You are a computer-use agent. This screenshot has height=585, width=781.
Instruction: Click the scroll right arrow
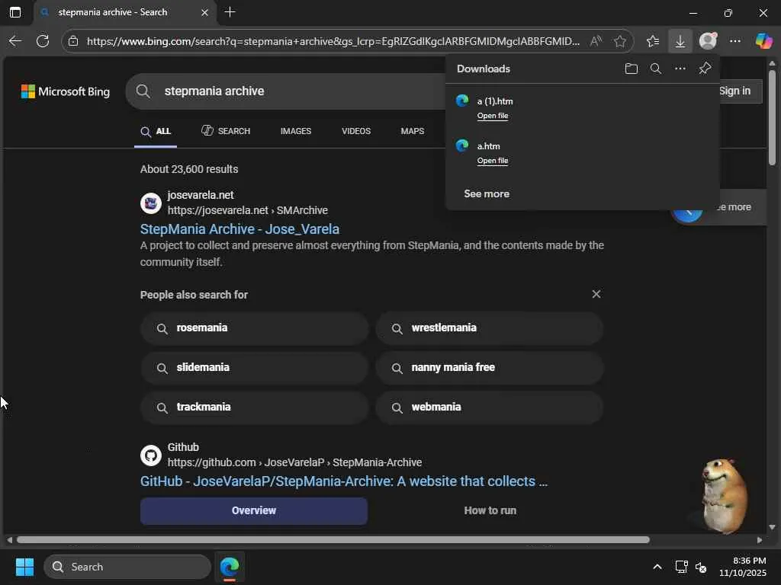760,540
